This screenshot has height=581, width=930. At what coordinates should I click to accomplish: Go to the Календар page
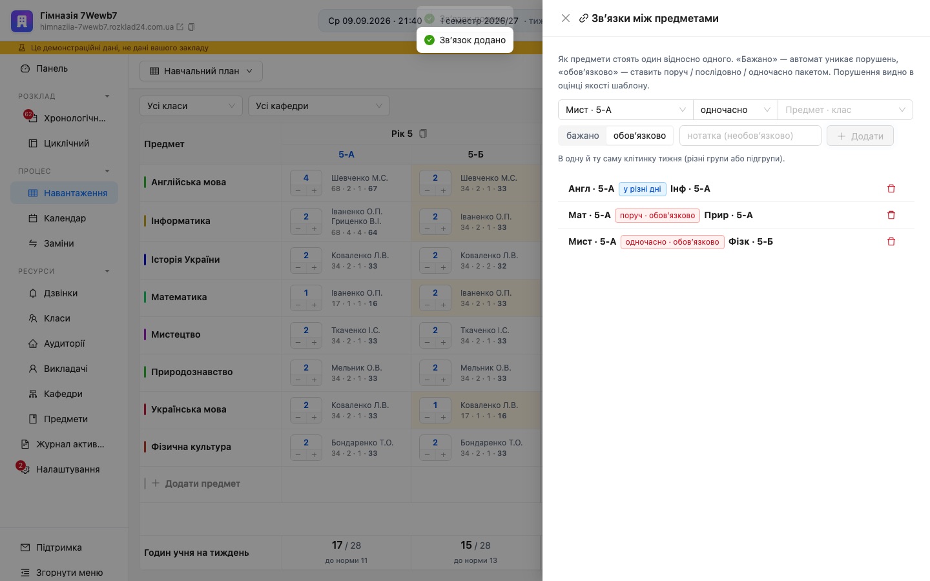[64, 218]
